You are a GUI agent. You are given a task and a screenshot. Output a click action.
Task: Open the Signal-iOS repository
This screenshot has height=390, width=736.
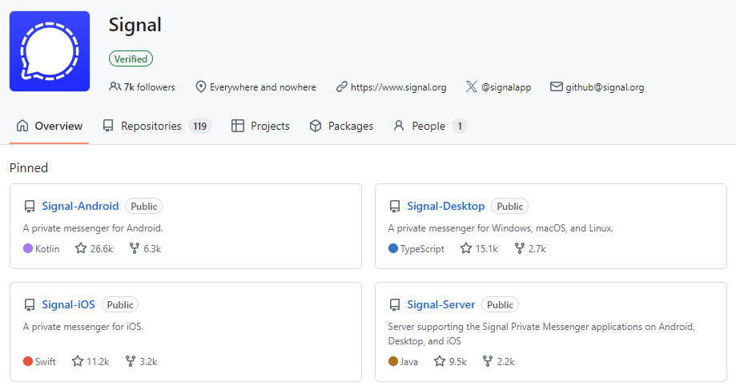point(69,304)
